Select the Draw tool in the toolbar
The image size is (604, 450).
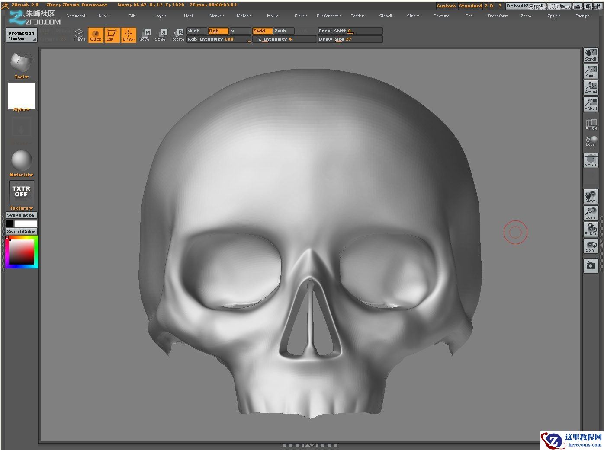coord(128,35)
